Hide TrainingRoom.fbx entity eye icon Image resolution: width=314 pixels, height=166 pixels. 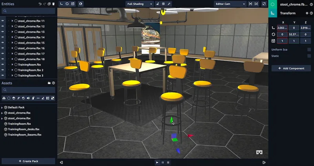3,64
